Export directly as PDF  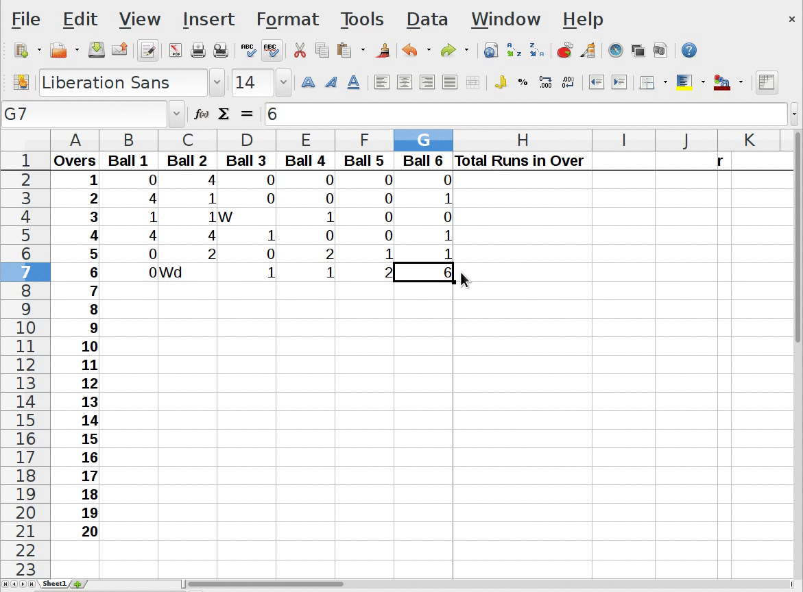click(x=176, y=50)
